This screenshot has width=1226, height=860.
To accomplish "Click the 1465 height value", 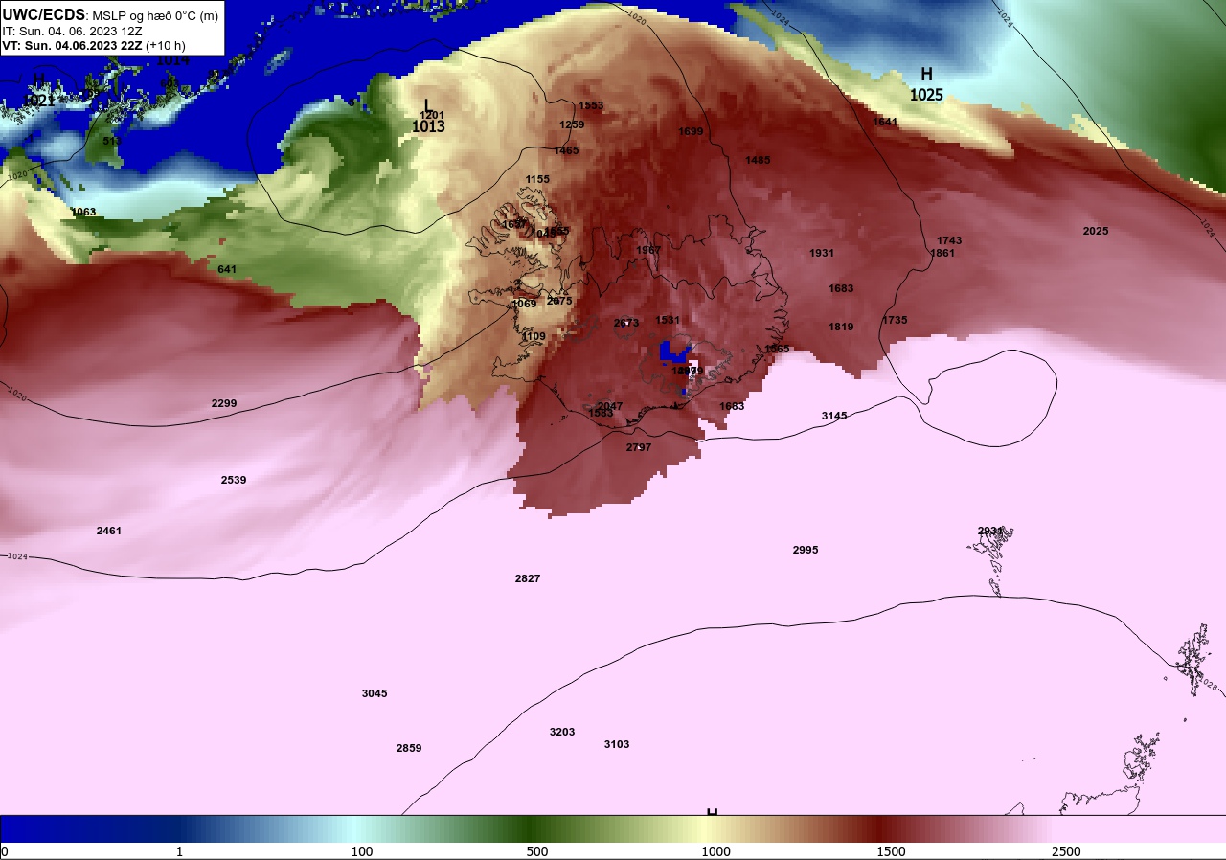I will (x=566, y=150).
